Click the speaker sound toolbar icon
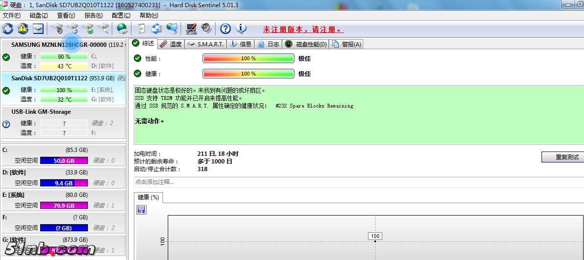The image size is (584, 260). (x=206, y=29)
